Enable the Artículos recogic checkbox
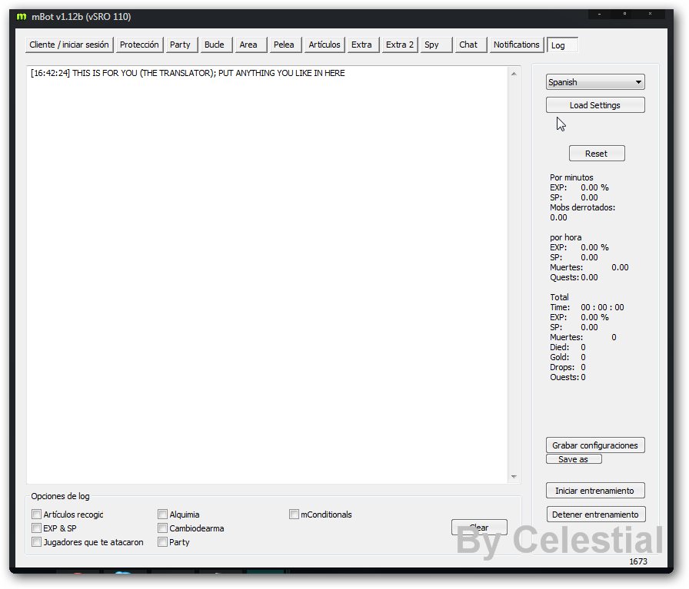 tap(36, 515)
